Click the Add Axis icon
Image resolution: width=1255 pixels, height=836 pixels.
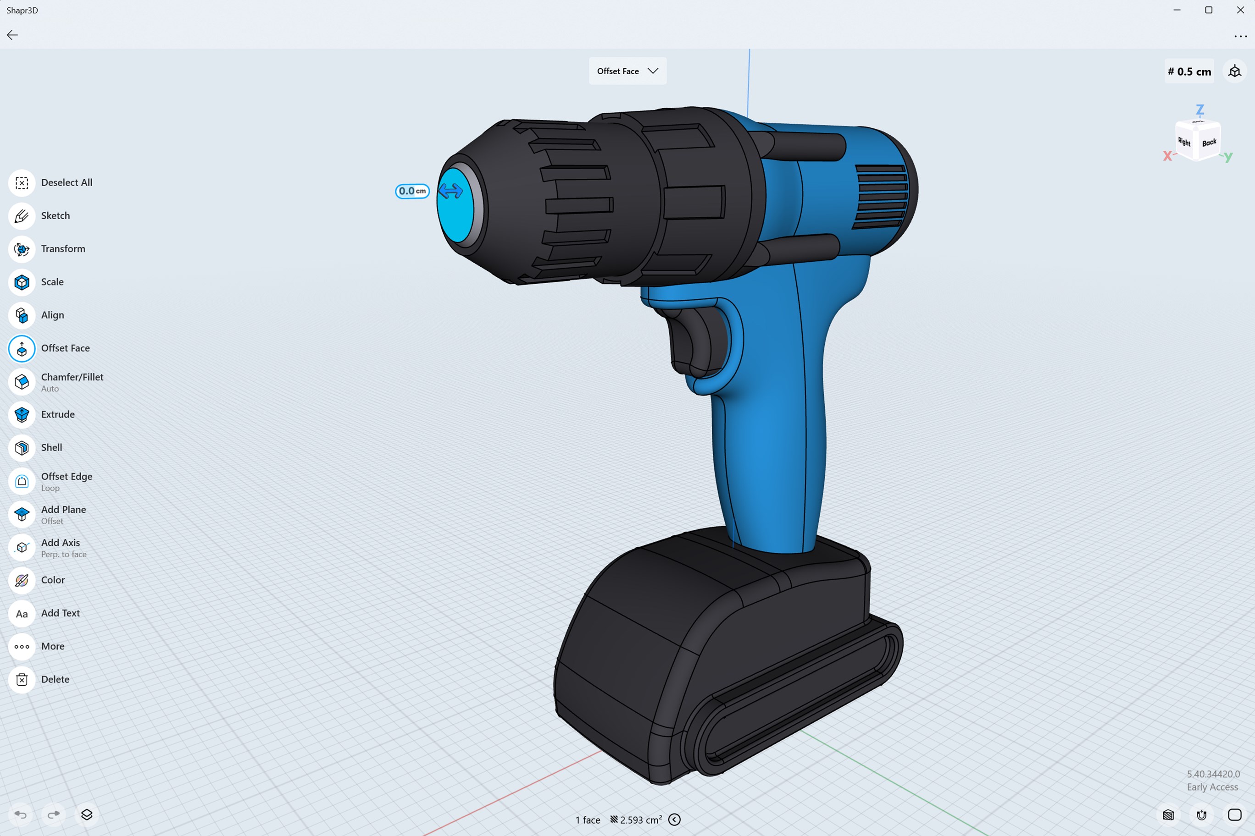22,547
